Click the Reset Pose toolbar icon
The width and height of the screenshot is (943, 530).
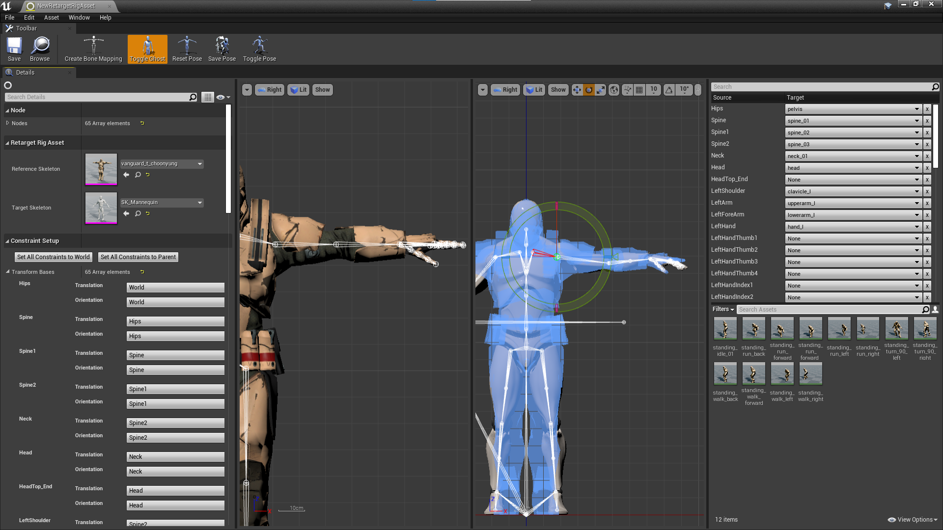point(187,49)
